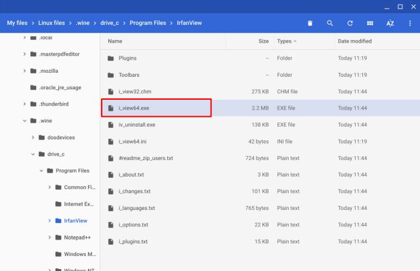
Task: Sort by Date modified column header
Action: click(x=353, y=41)
